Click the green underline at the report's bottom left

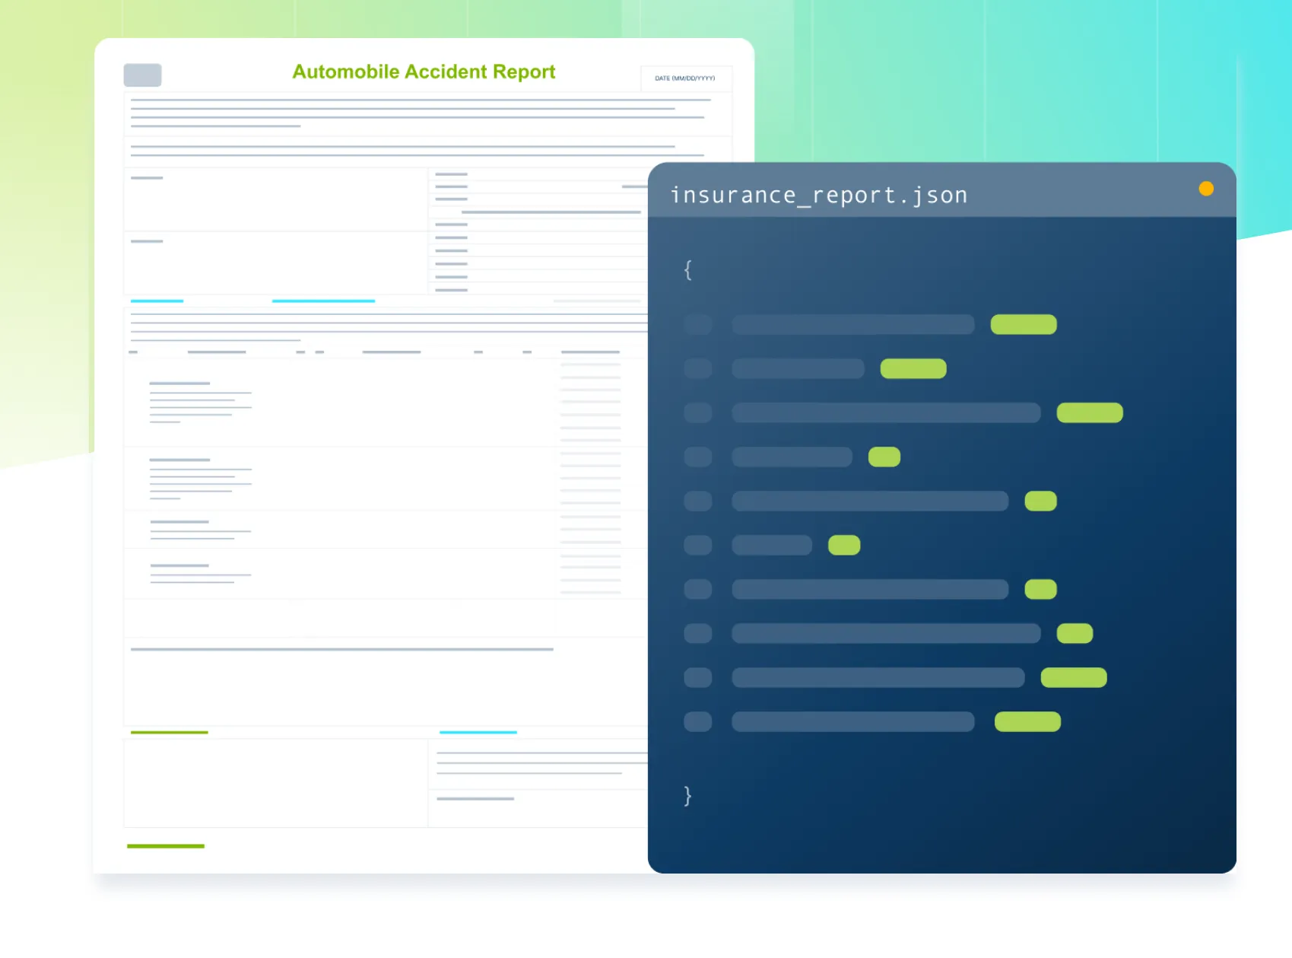[x=166, y=846]
